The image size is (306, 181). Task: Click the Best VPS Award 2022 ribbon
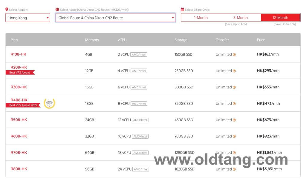tap(23, 105)
